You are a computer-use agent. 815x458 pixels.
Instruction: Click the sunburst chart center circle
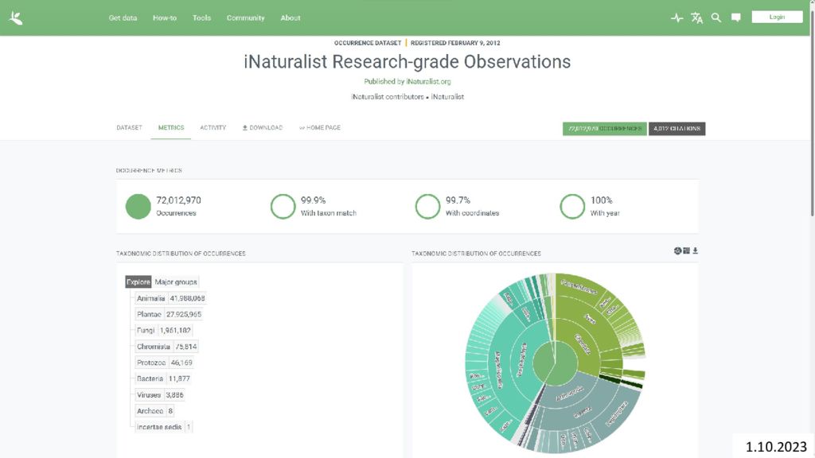tap(554, 363)
